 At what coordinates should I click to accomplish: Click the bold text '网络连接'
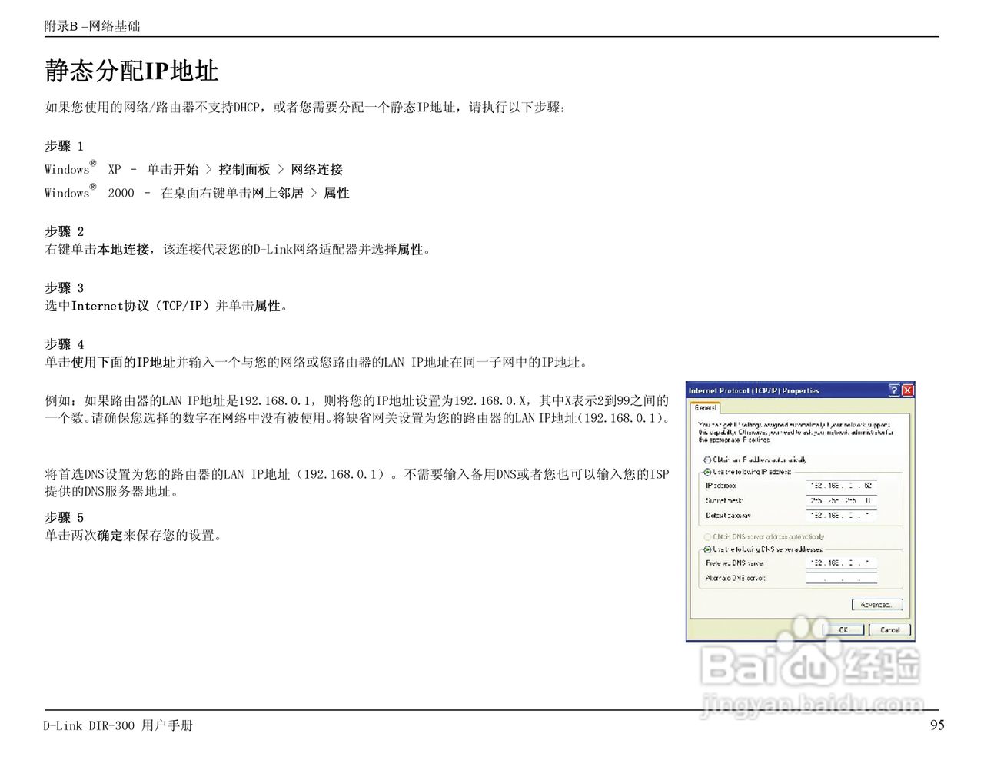317,170
